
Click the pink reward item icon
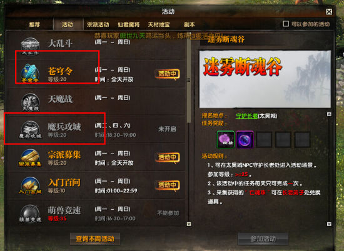(x=226, y=139)
